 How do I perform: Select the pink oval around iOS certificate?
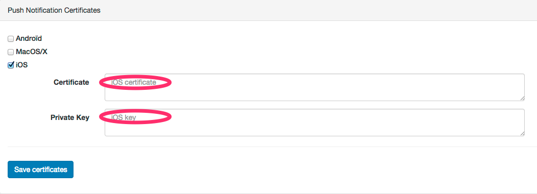click(135, 83)
